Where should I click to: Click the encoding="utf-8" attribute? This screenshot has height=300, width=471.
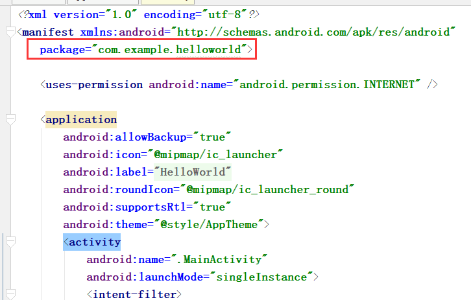(x=197, y=14)
